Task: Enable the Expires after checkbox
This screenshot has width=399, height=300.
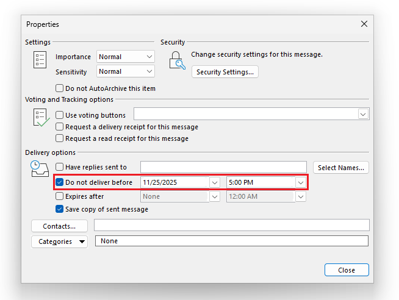Action: 59,196
